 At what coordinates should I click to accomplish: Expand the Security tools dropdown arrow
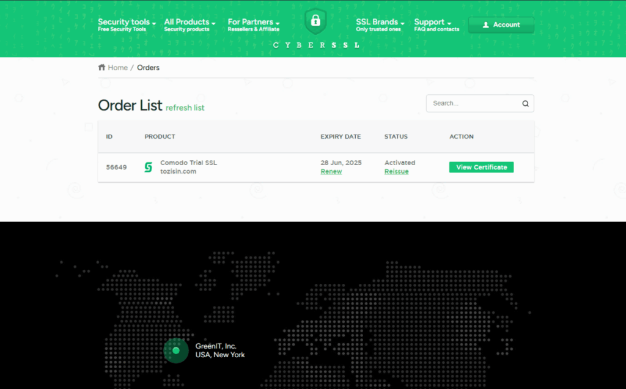[x=153, y=24]
